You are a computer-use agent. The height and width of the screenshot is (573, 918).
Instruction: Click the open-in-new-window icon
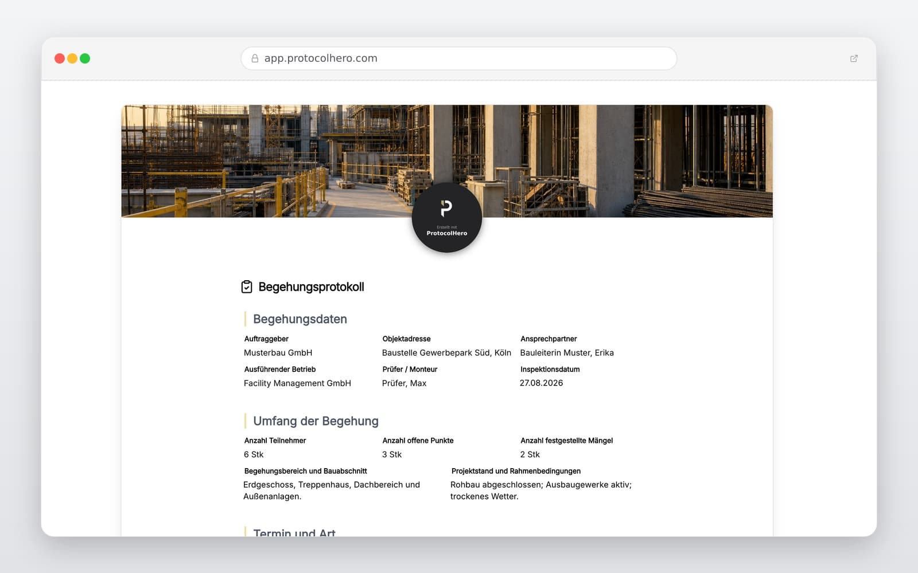click(854, 58)
